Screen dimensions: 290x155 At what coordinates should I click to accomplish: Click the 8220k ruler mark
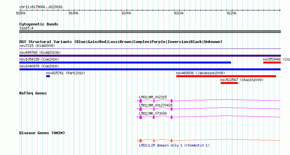coord(232,13)
